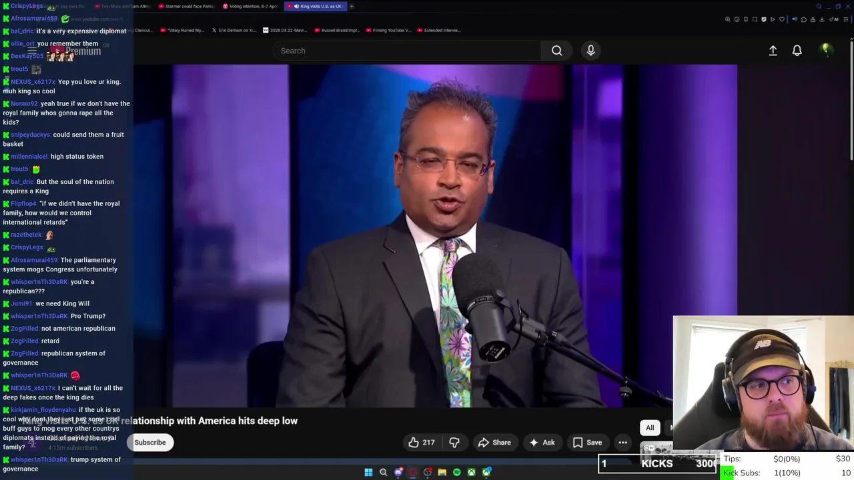Open the browser extensions cube icon
The height and width of the screenshot is (480, 854).
[804, 19]
